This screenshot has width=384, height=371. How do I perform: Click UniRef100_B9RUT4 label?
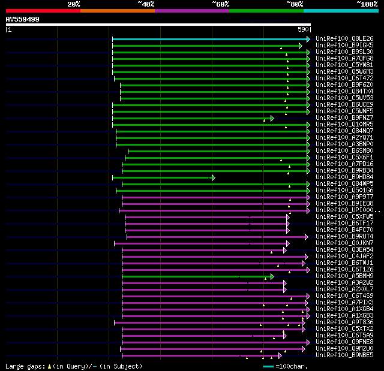pos(344,237)
